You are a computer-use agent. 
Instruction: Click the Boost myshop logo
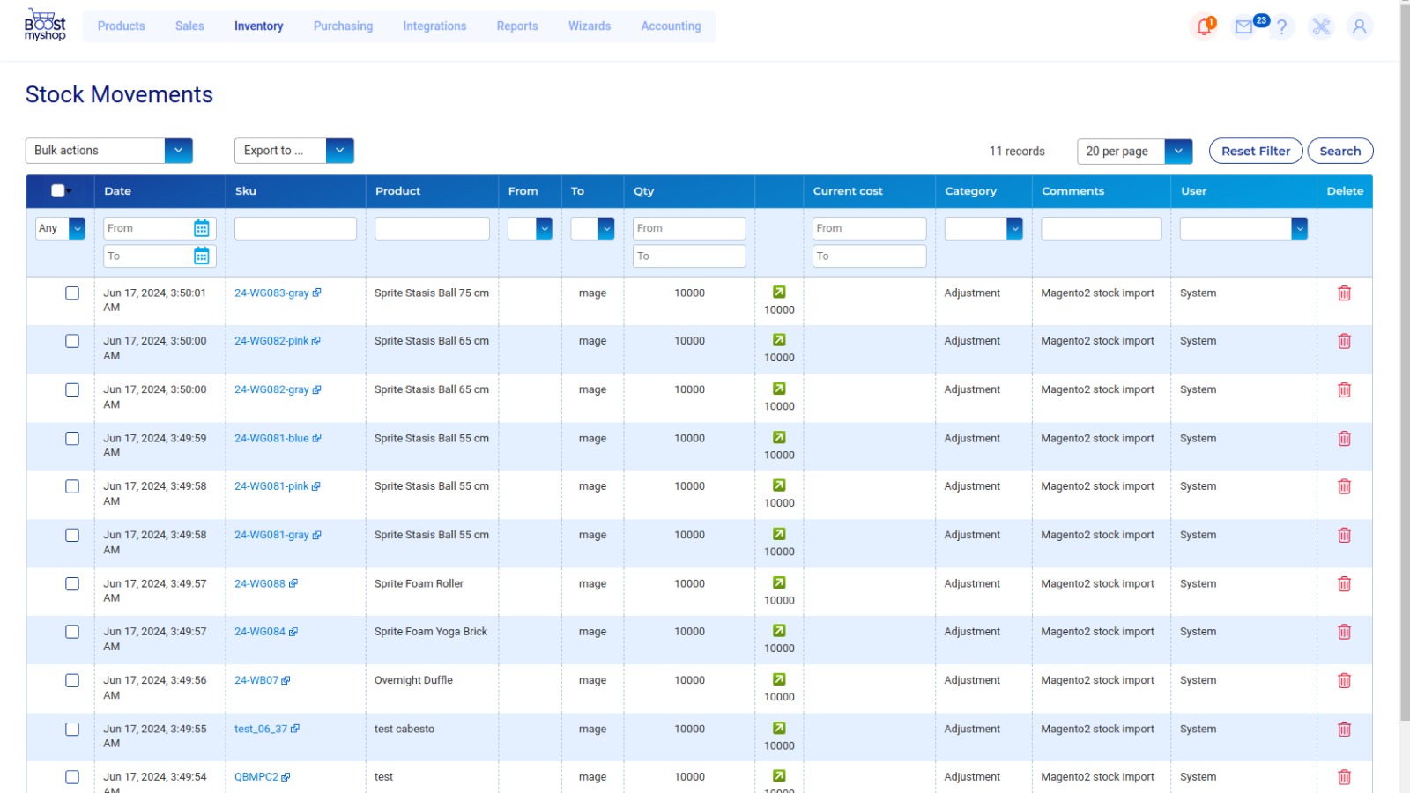[x=45, y=25]
